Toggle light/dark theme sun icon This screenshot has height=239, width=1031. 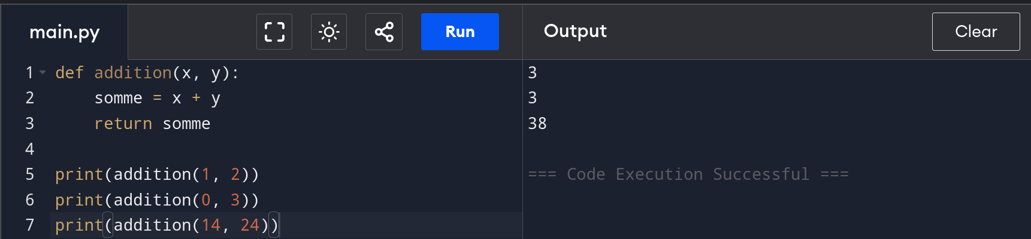click(x=329, y=32)
